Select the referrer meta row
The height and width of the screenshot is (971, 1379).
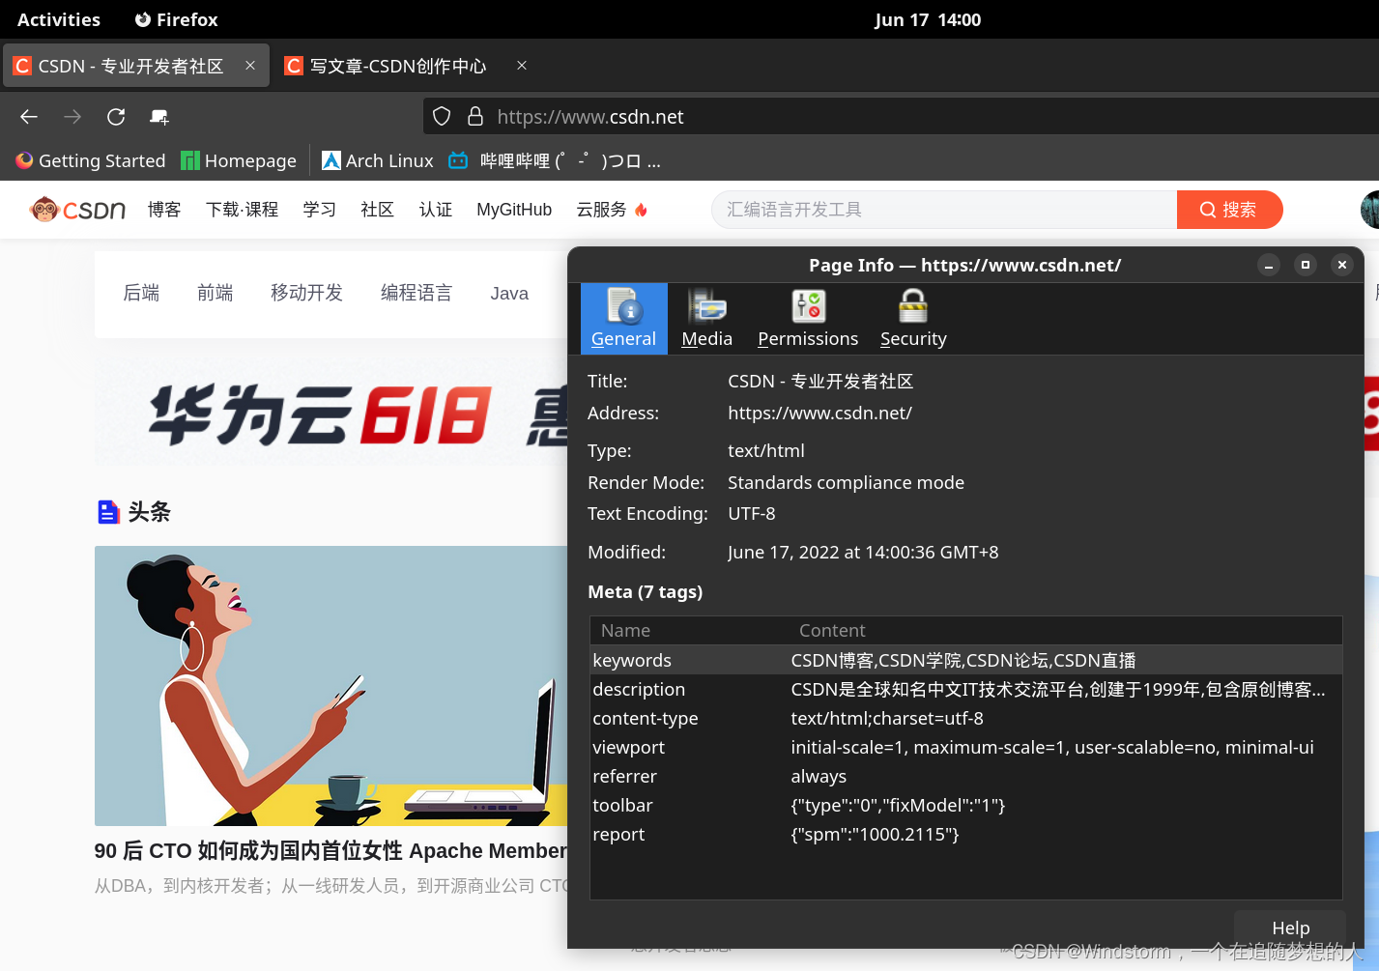(x=965, y=776)
